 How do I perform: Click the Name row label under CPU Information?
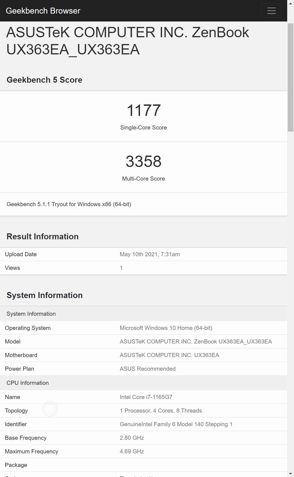pyautogui.click(x=13, y=397)
